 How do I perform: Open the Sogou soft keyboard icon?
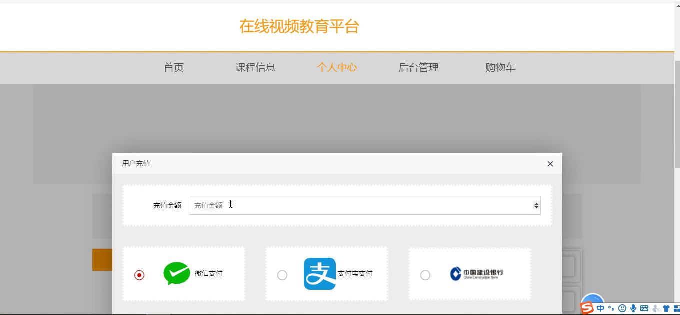(644, 308)
